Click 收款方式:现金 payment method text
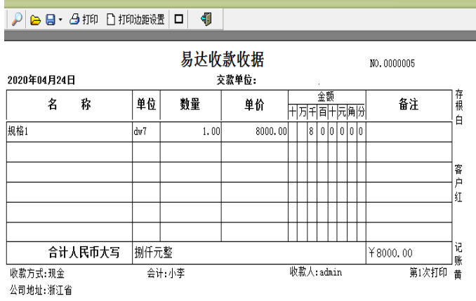 pos(37,274)
